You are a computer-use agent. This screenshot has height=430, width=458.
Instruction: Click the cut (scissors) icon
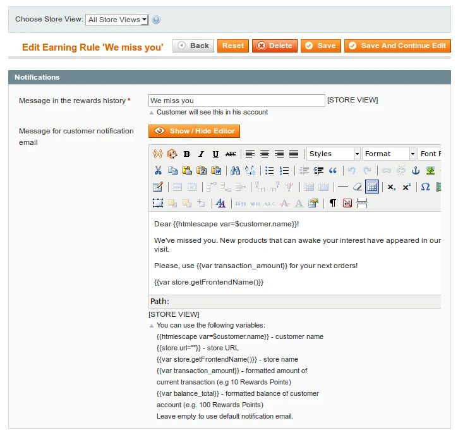158,170
